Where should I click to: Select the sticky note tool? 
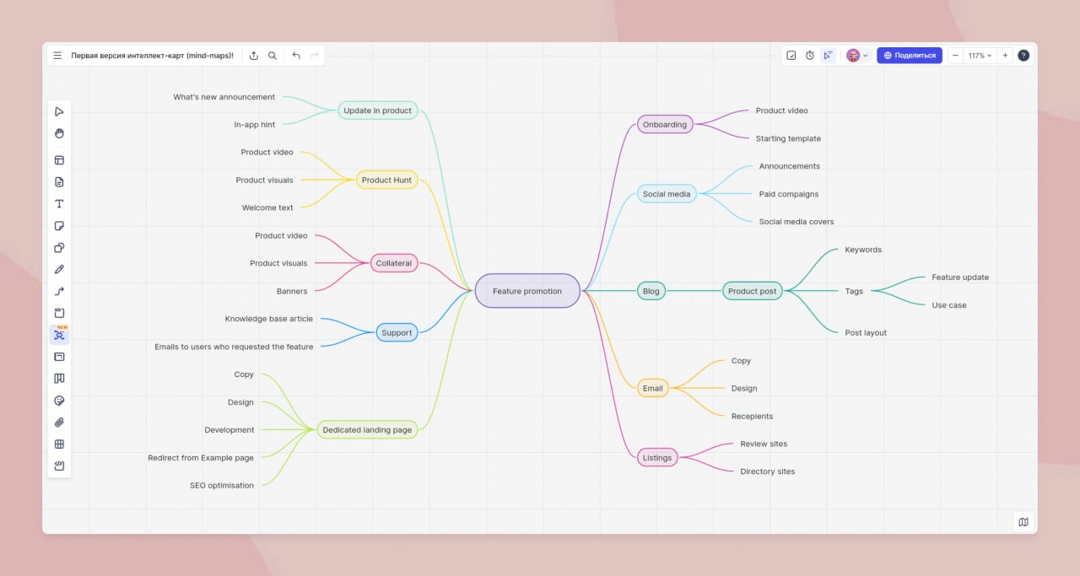tap(59, 226)
